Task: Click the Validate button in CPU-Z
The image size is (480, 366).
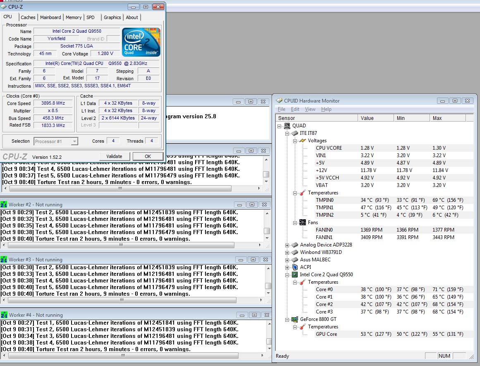Action: pyautogui.click(x=114, y=156)
